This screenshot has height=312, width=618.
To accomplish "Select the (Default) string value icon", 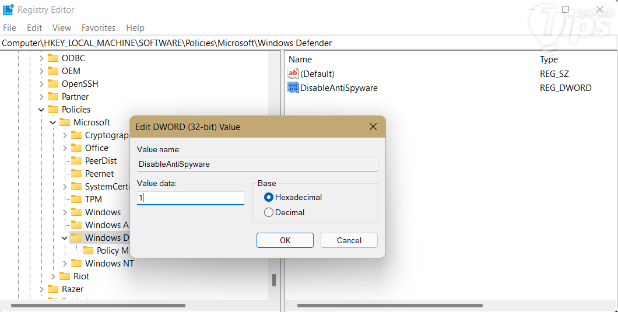I will click(x=293, y=73).
